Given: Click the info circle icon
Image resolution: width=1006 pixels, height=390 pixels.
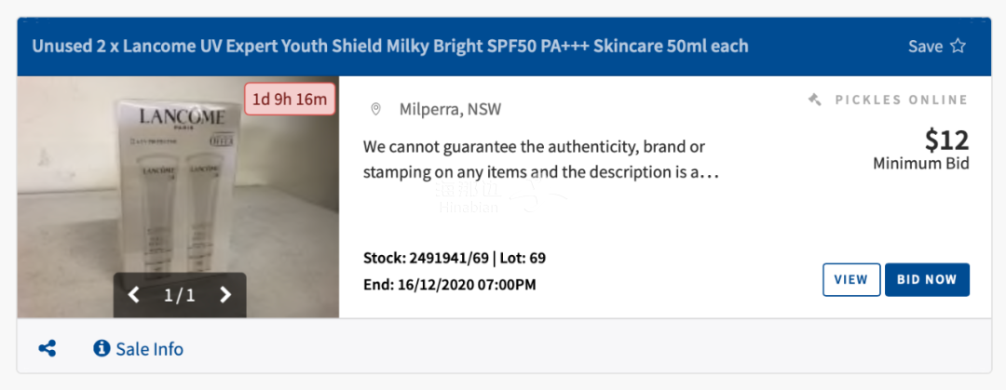Looking at the screenshot, I should [102, 348].
